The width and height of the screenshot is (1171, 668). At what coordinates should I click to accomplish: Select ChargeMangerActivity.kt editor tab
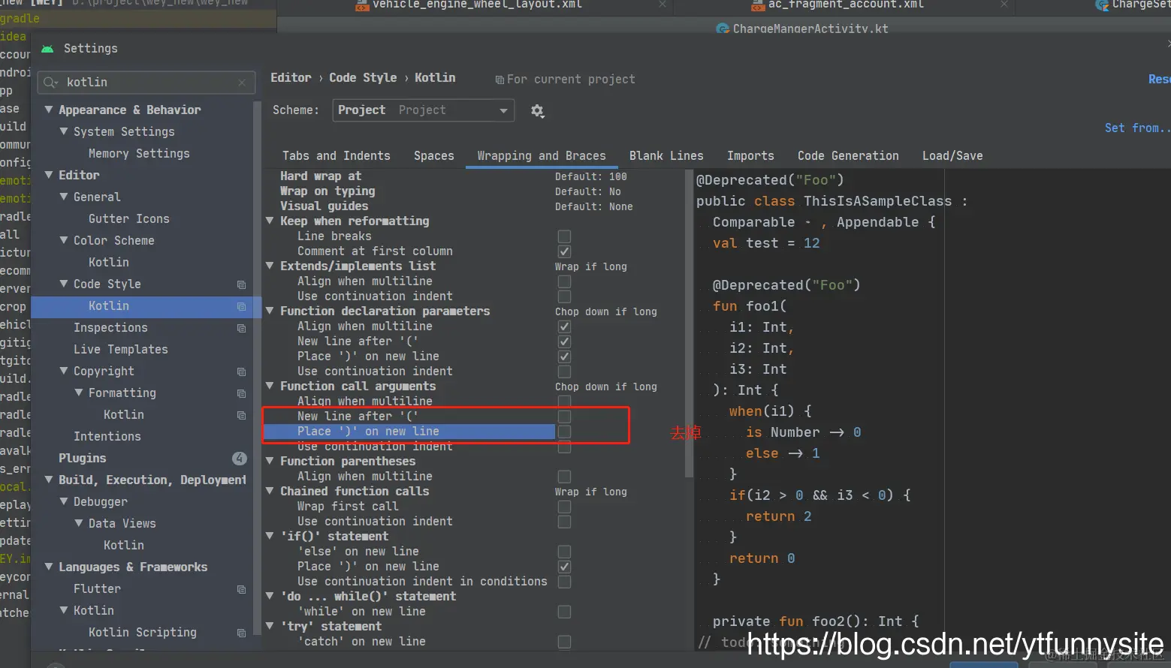coord(802,29)
